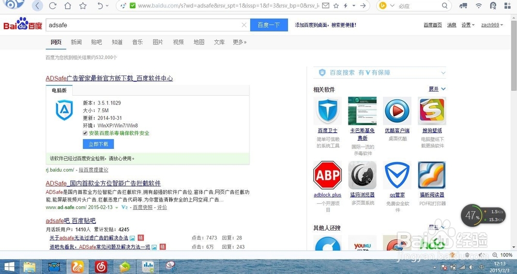Click the 福昕阅读器 icon
The image size is (517, 274).
(432, 175)
